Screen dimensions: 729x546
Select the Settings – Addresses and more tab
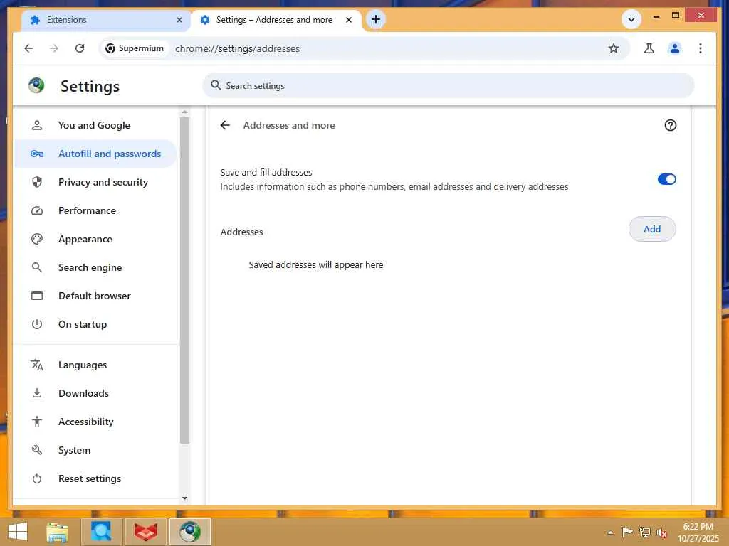[x=276, y=20]
